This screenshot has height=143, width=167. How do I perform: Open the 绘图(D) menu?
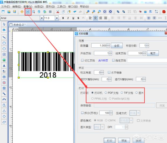tap(39, 7)
